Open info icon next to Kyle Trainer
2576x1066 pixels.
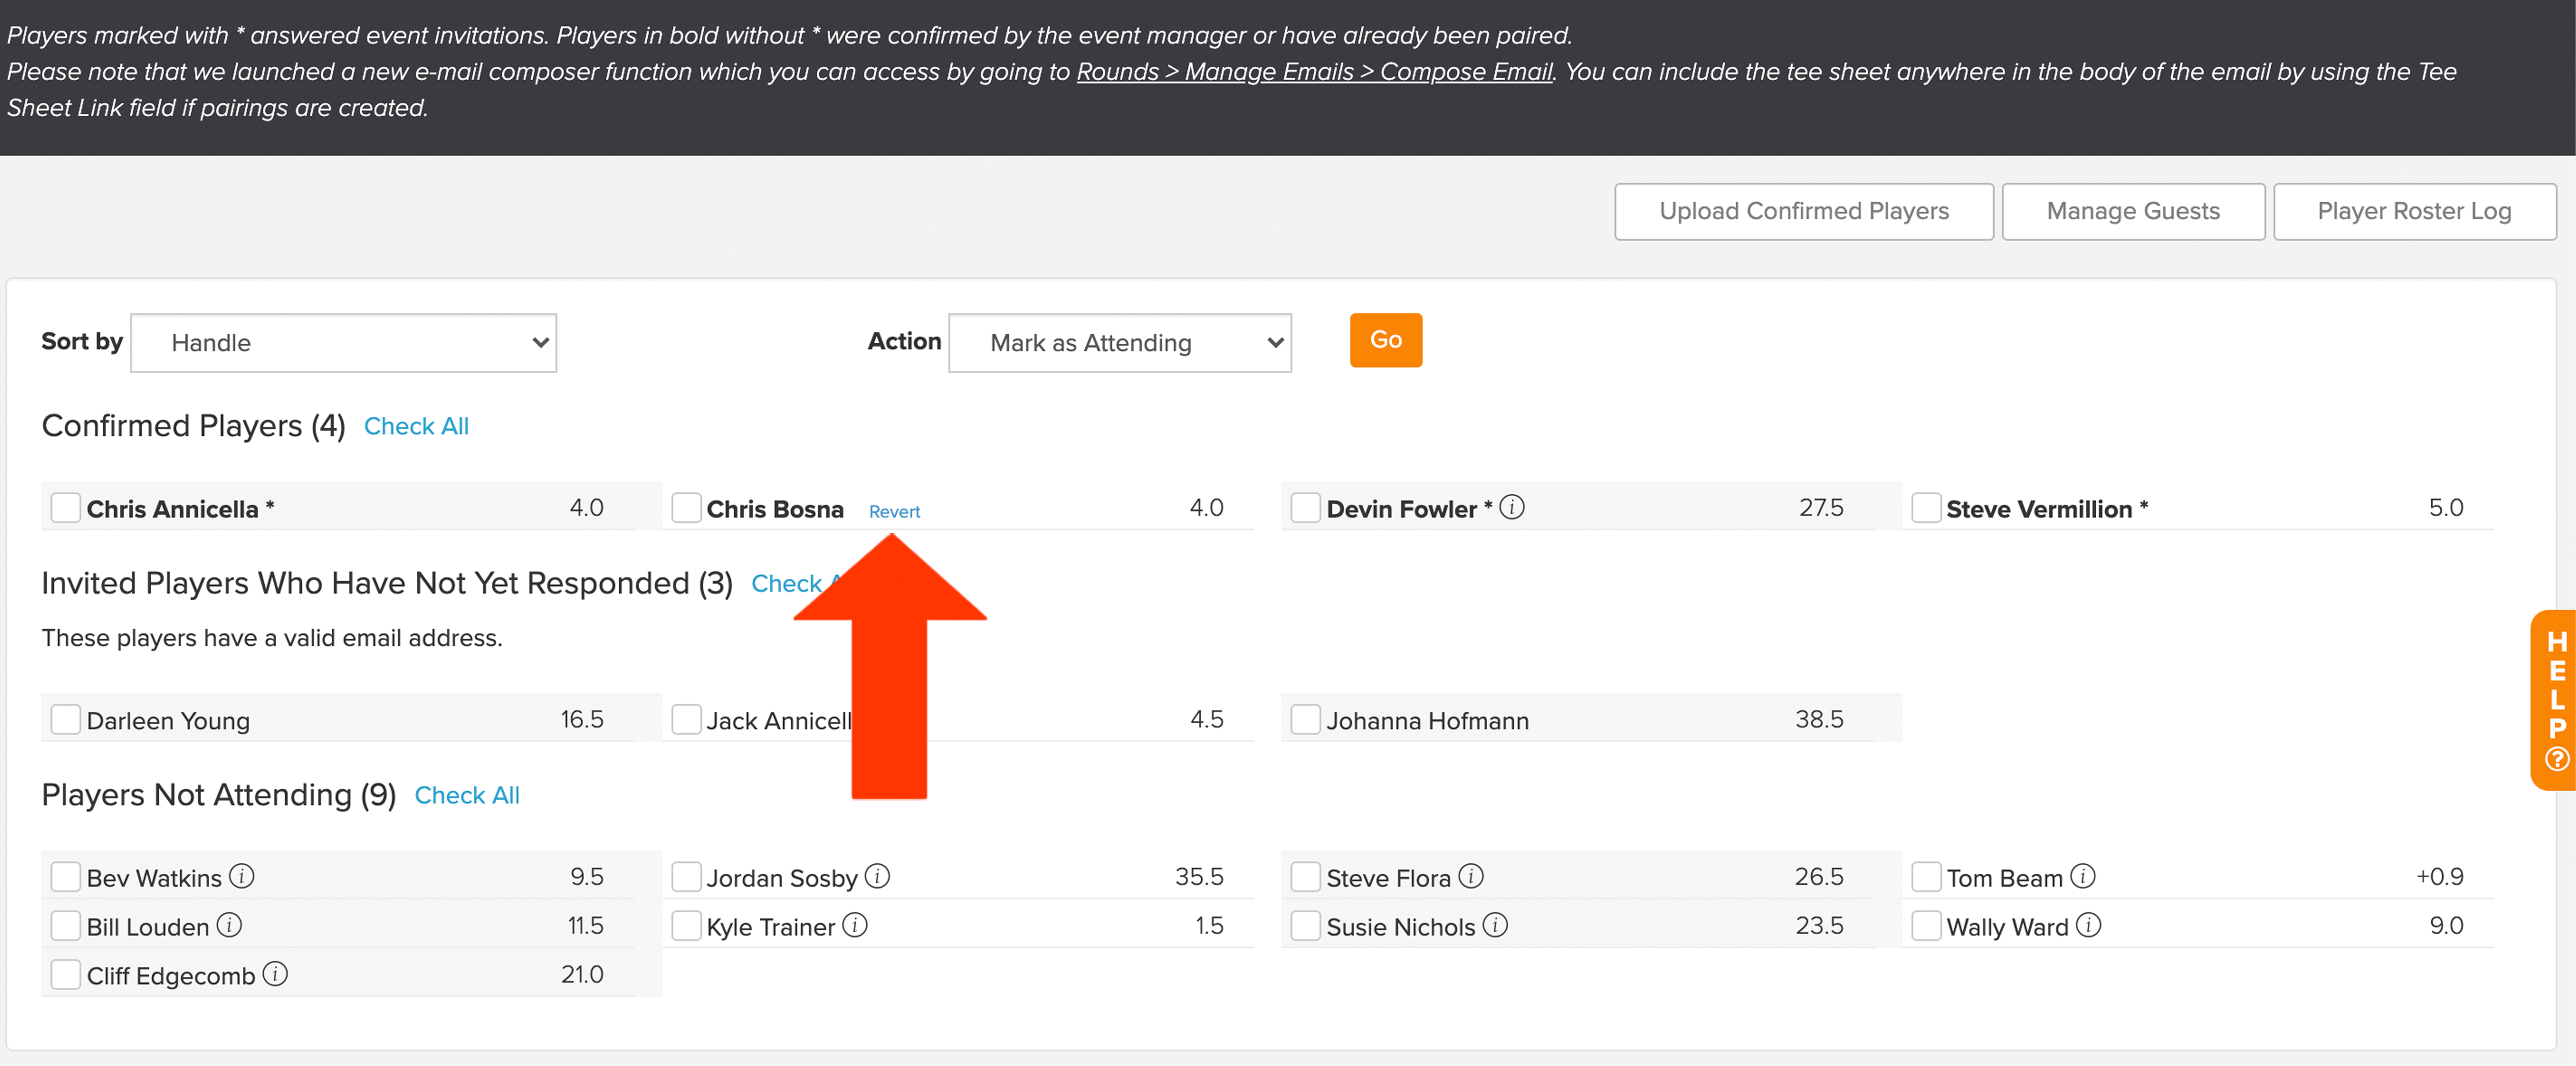[x=855, y=925]
